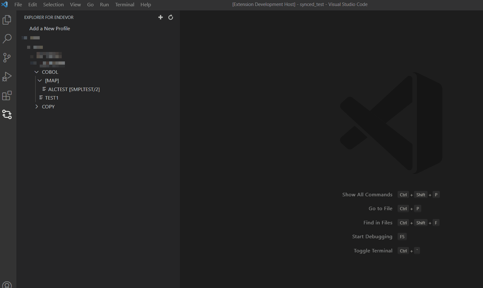This screenshot has height=288, width=483.
Task: Refresh the Endevor explorer tree
Action: [x=170, y=17]
